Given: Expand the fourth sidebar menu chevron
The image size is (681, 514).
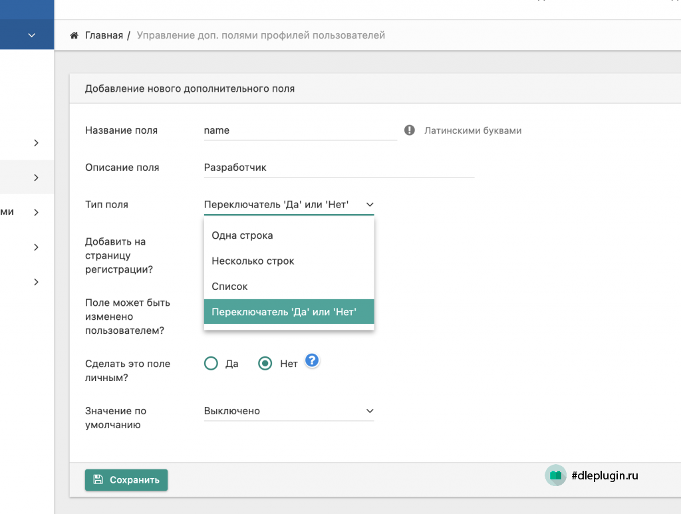Looking at the screenshot, I should (x=36, y=247).
